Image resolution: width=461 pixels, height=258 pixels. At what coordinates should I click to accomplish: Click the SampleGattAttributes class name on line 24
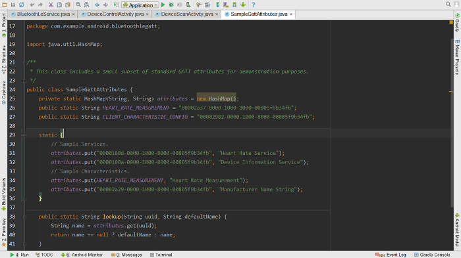(96, 90)
